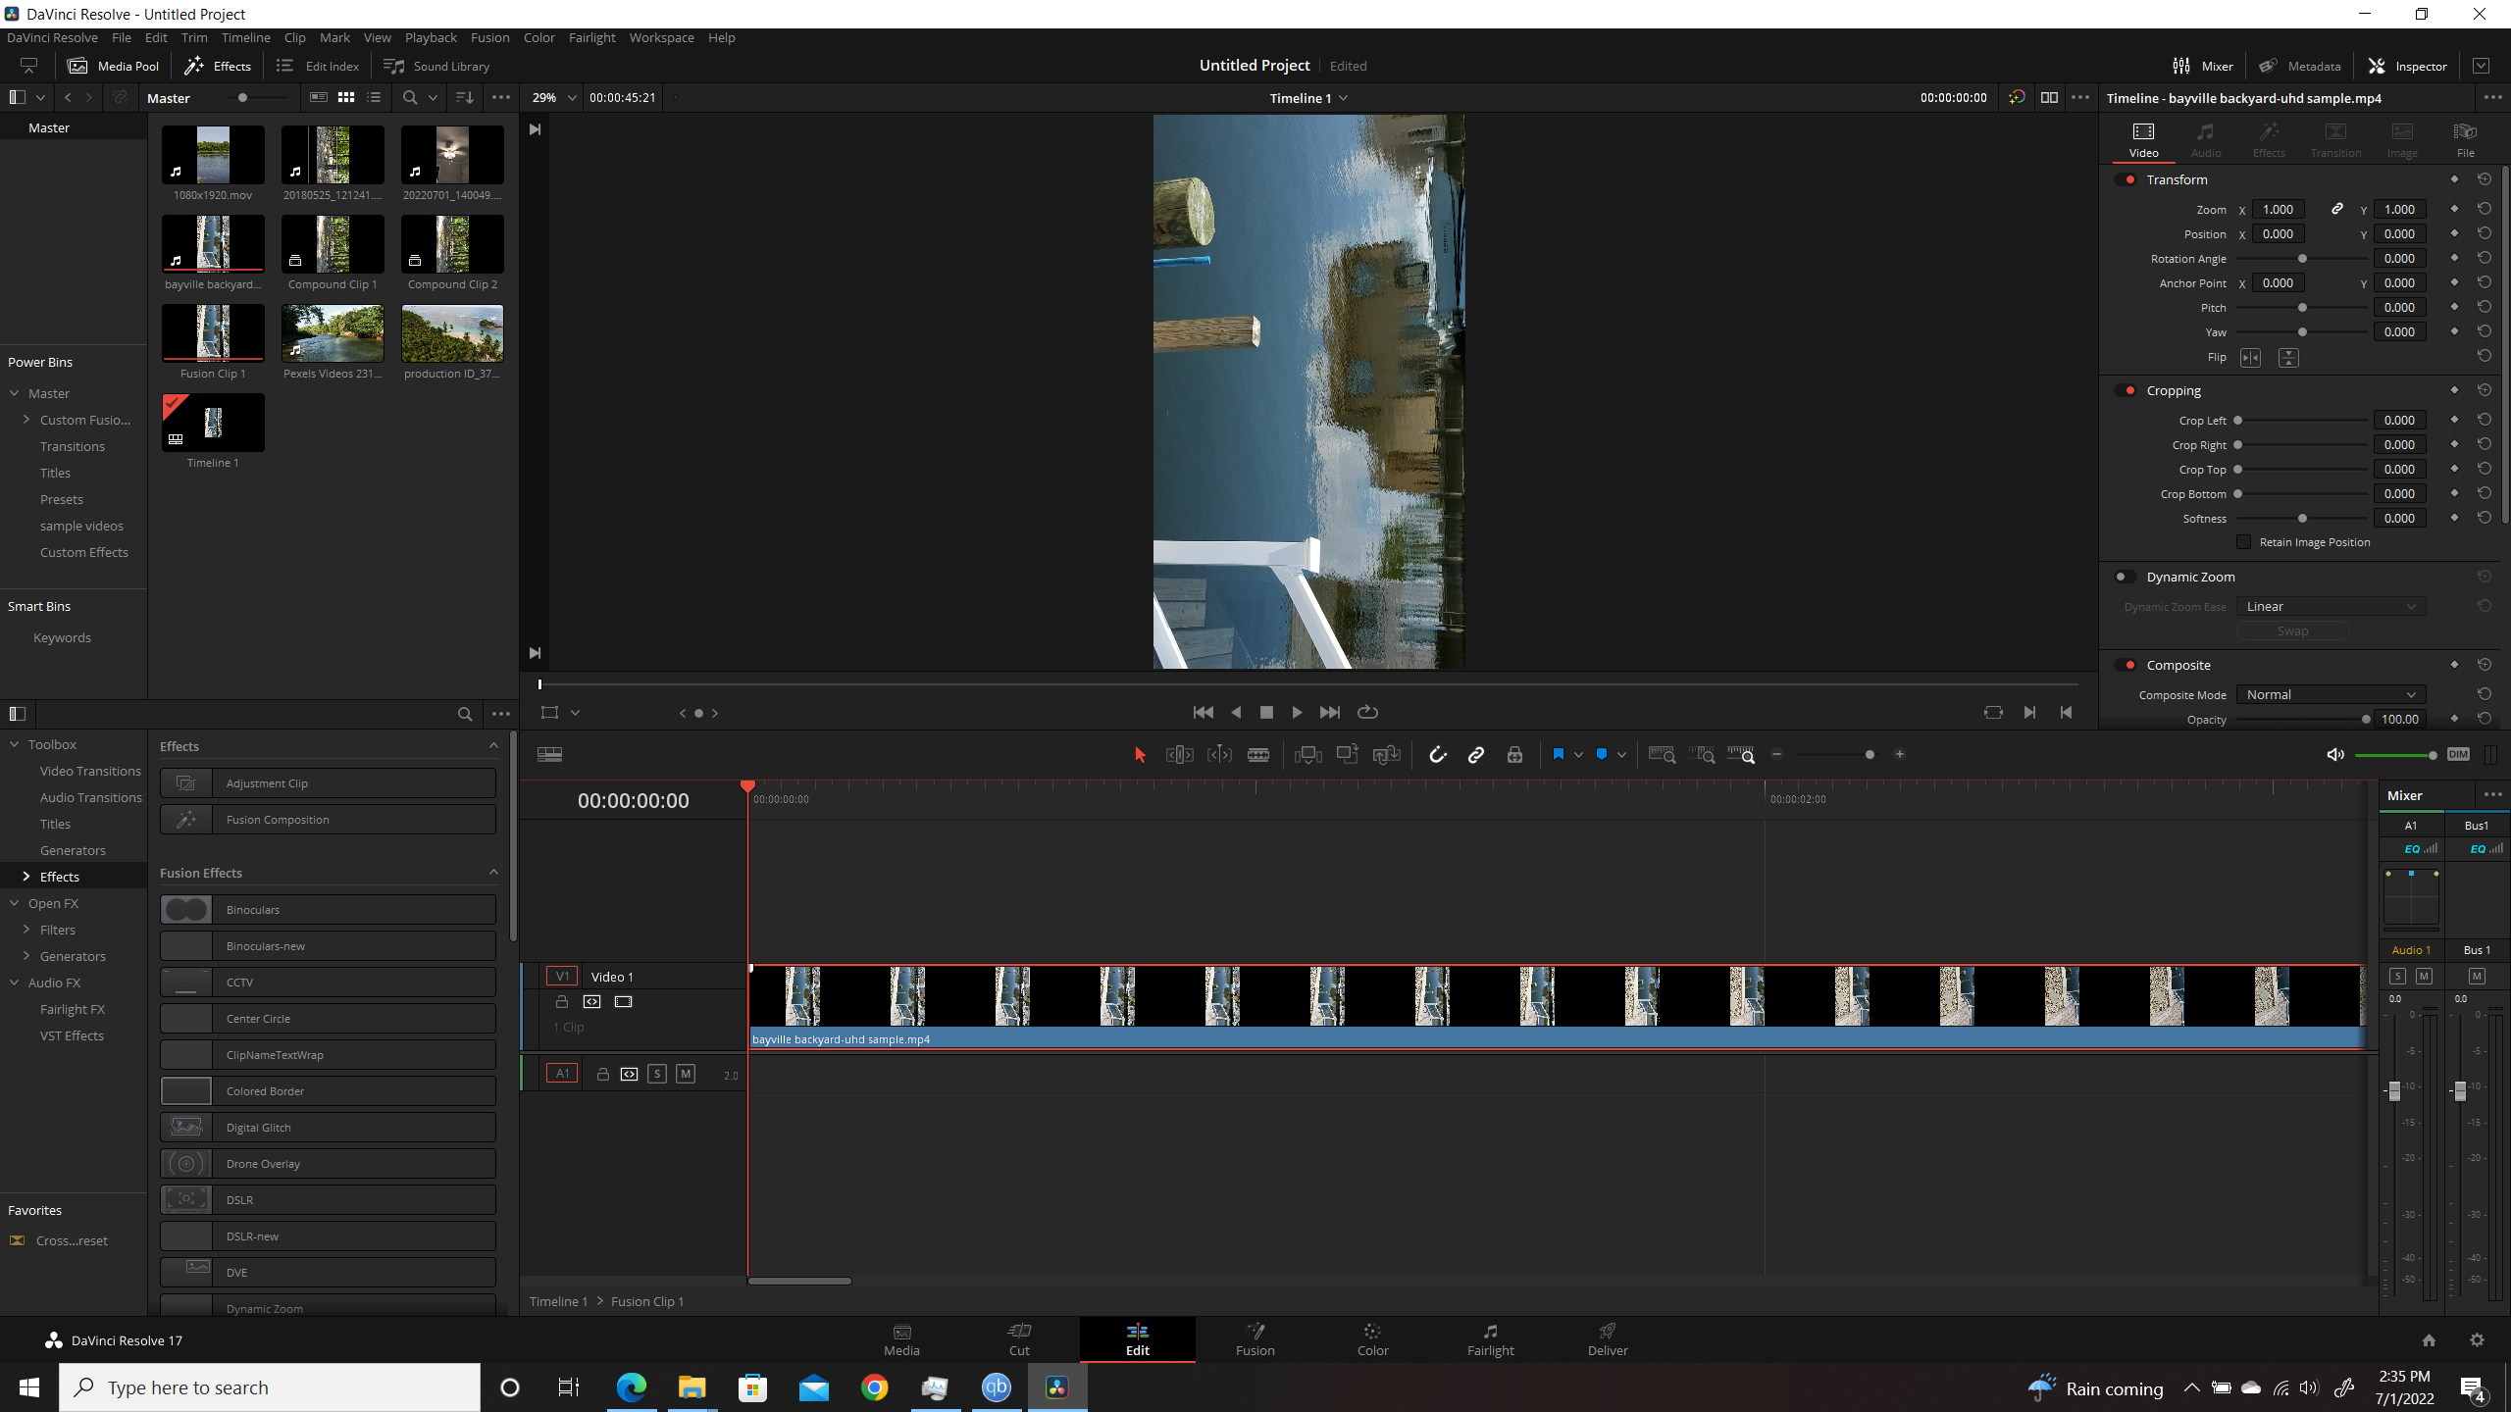This screenshot has width=2511, height=1412.
Task: Open the Sound Library panel
Action: click(436, 66)
